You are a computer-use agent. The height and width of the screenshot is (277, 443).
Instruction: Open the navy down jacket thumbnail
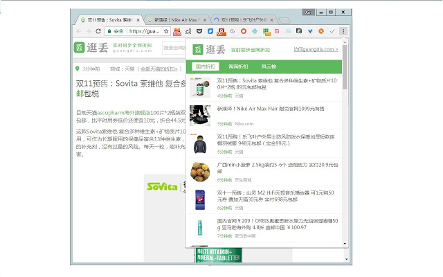click(x=200, y=143)
